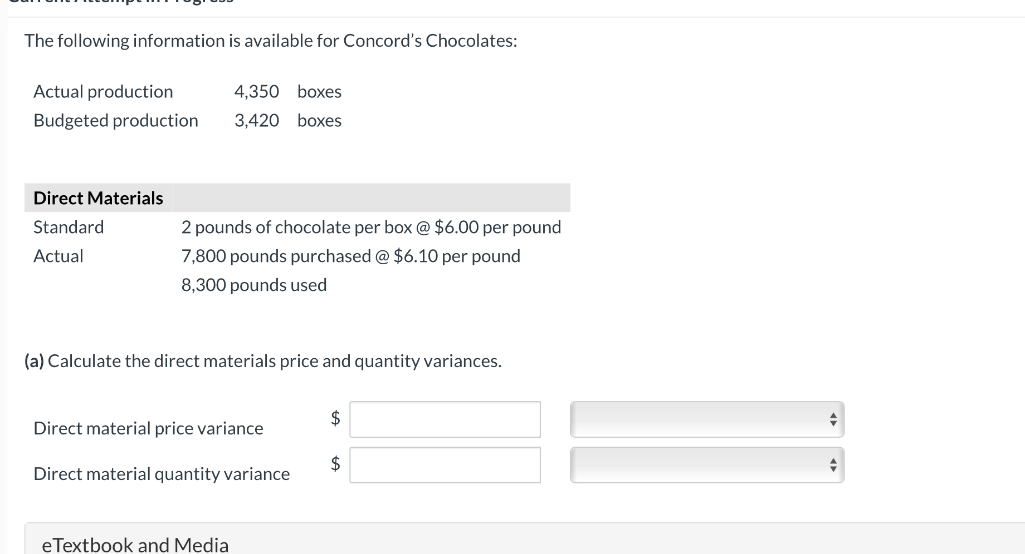Select the Budgeted production label
This screenshot has height=554, width=1025.
pyautogui.click(x=115, y=120)
